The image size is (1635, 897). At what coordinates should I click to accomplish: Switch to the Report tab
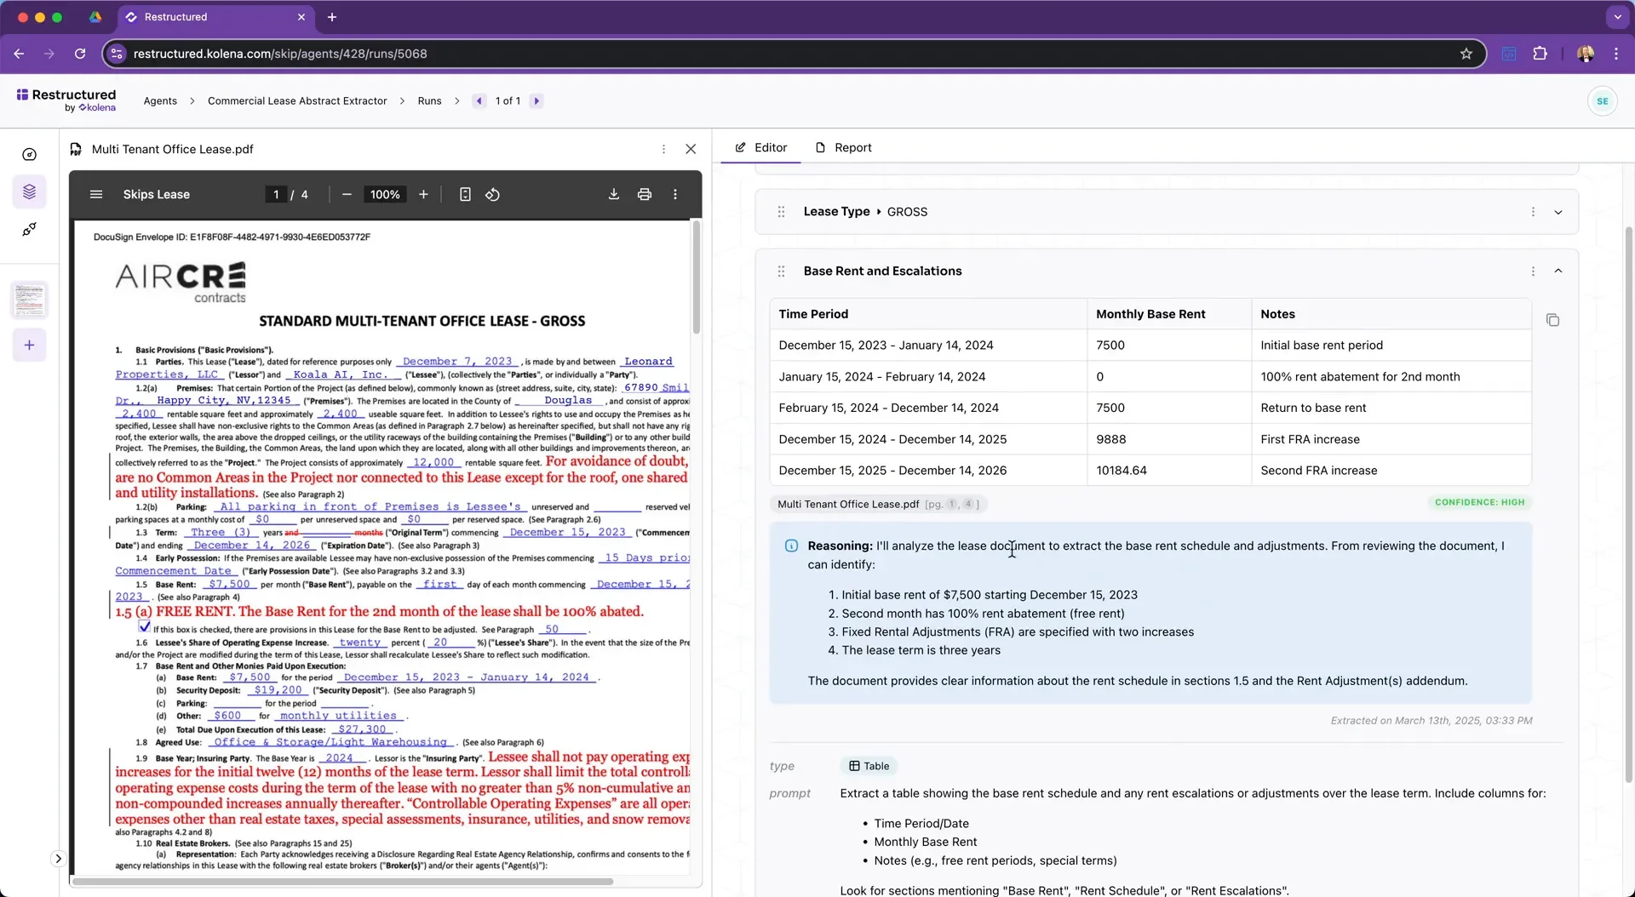click(x=843, y=147)
